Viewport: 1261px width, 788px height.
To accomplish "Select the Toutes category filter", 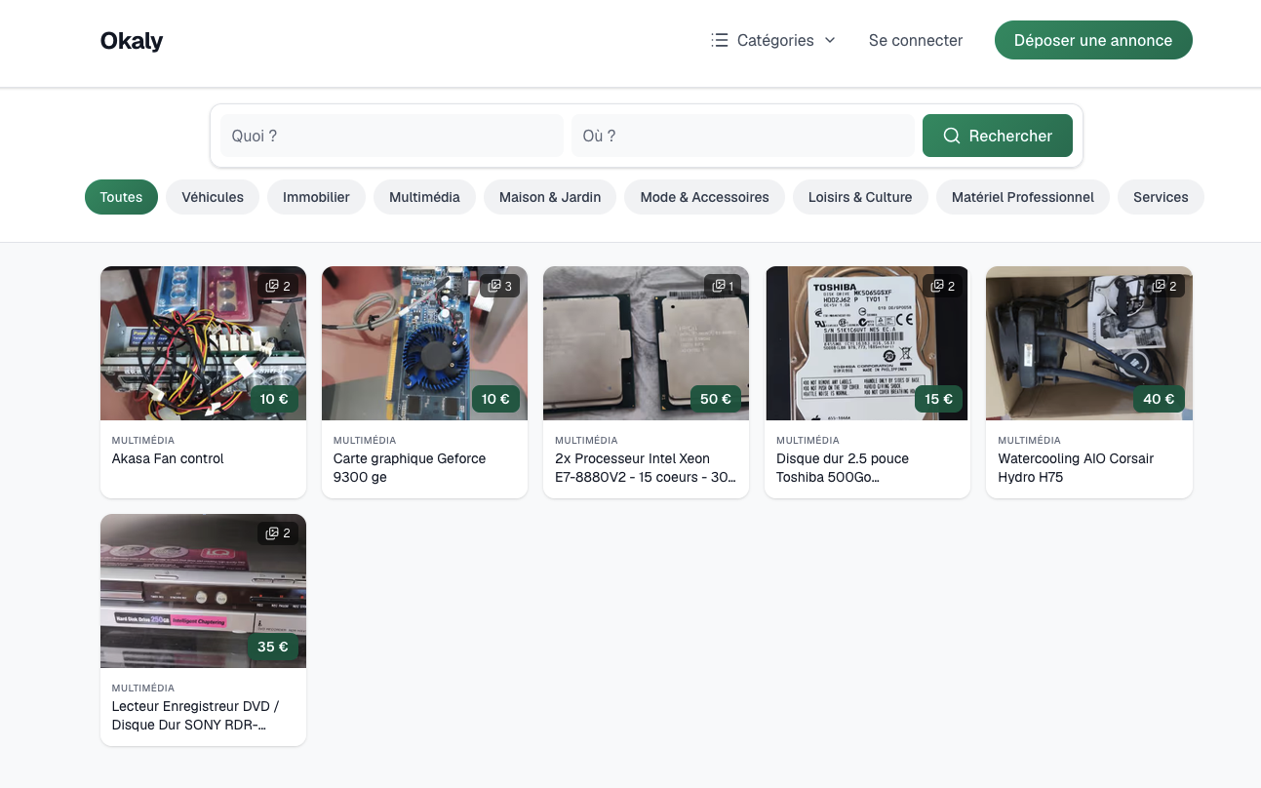I will tap(121, 197).
